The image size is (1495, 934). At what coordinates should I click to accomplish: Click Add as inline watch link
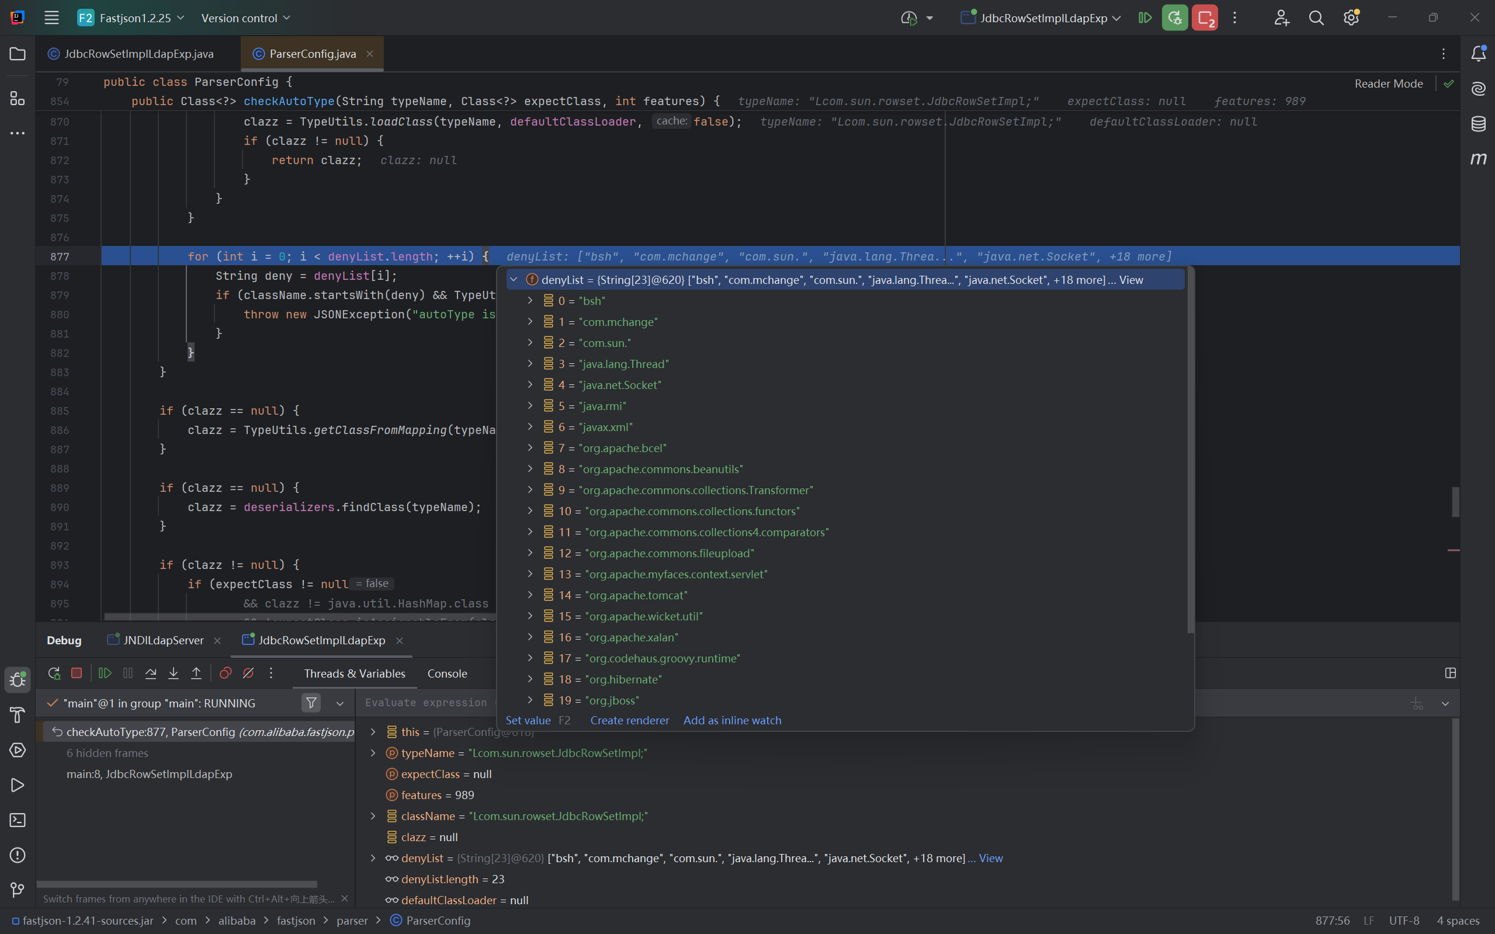pos(732,720)
